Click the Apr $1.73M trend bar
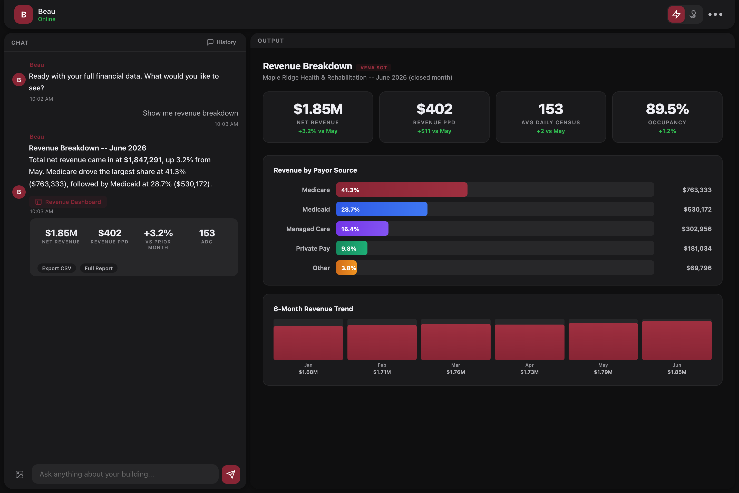Viewport: 739px width, 493px height. (529, 342)
